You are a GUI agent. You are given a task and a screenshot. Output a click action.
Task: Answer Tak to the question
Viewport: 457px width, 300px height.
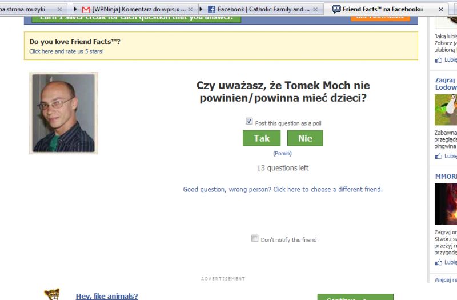[x=262, y=138]
